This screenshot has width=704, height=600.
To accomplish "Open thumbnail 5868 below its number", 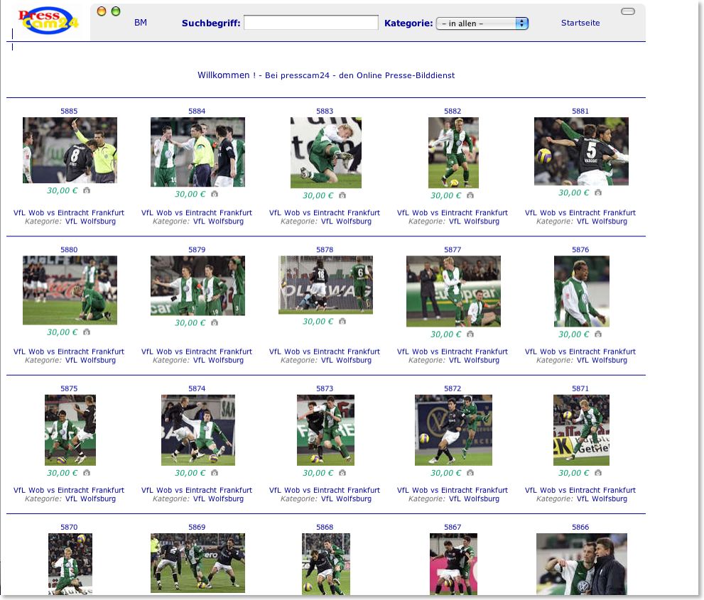I will pyautogui.click(x=325, y=564).
